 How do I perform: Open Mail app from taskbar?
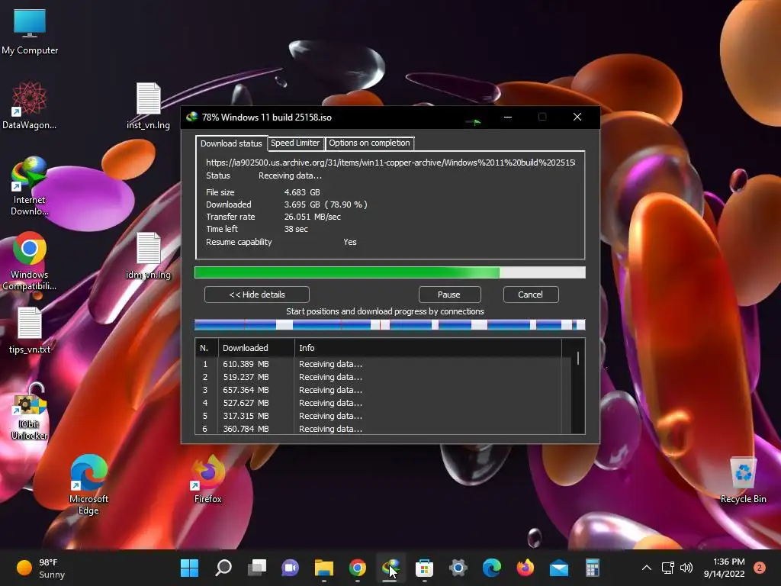click(559, 568)
